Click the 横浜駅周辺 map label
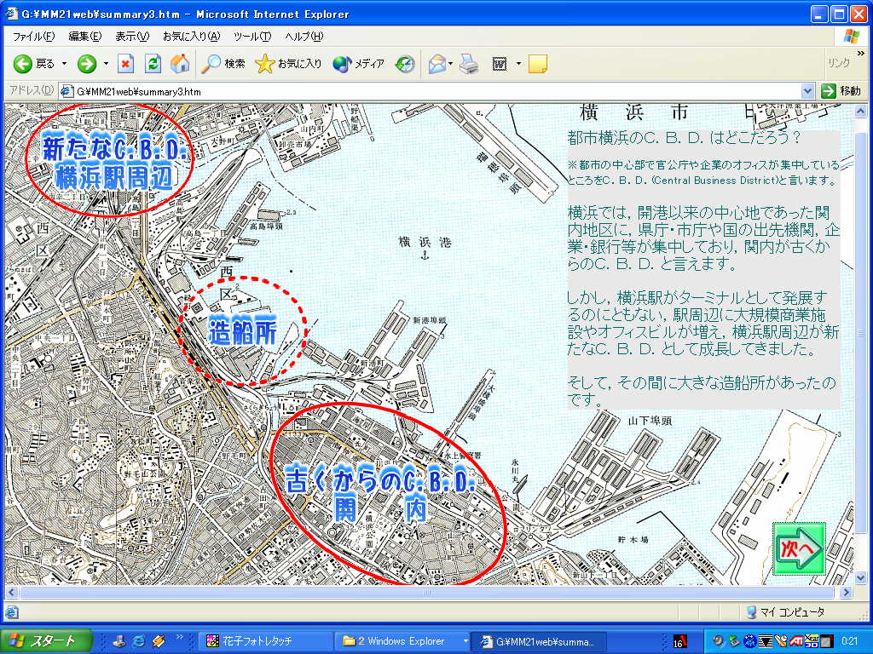Image resolution: width=873 pixels, height=654 pixels. 114,178
